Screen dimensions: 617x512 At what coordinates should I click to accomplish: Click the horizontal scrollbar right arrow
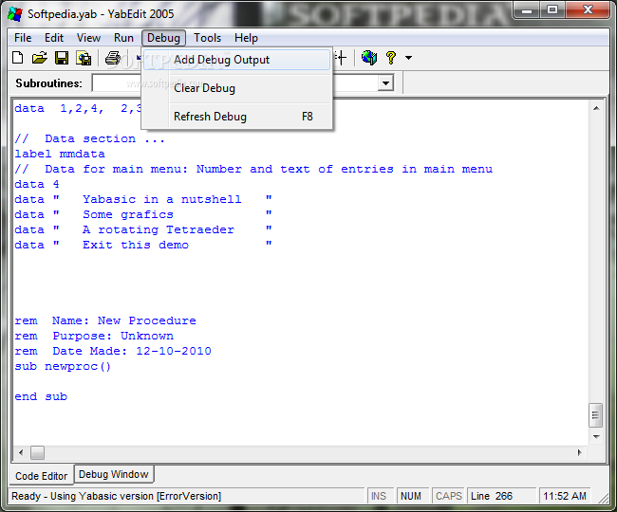(580, 452)
